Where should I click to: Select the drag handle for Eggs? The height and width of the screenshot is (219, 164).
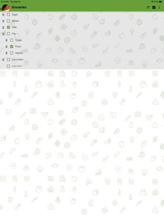point(3,15)
